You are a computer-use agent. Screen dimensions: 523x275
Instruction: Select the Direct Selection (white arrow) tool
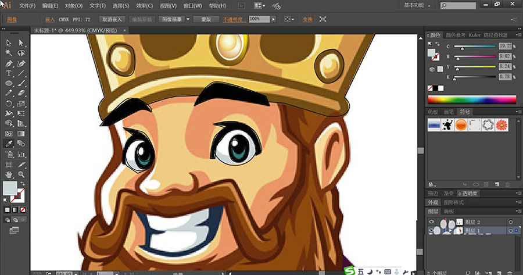pos(21,42)
